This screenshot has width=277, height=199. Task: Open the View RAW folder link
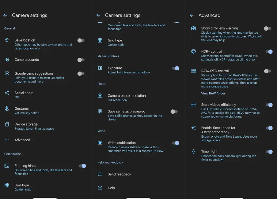click(213, 94)
